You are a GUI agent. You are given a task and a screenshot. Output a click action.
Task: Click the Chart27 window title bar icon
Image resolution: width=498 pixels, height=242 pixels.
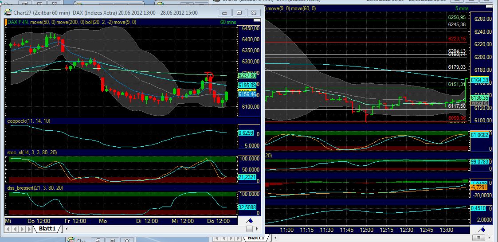point(8,13)
